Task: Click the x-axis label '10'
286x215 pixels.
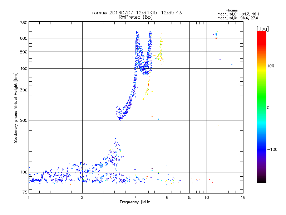Action: (207, 197)
